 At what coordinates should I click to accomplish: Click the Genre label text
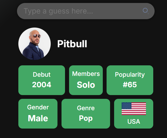pos(86,108)
